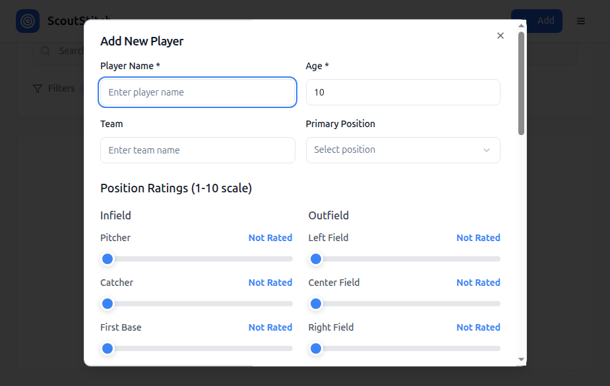Click the Age input field
This screenshot has width=610, height=386.
402,92
